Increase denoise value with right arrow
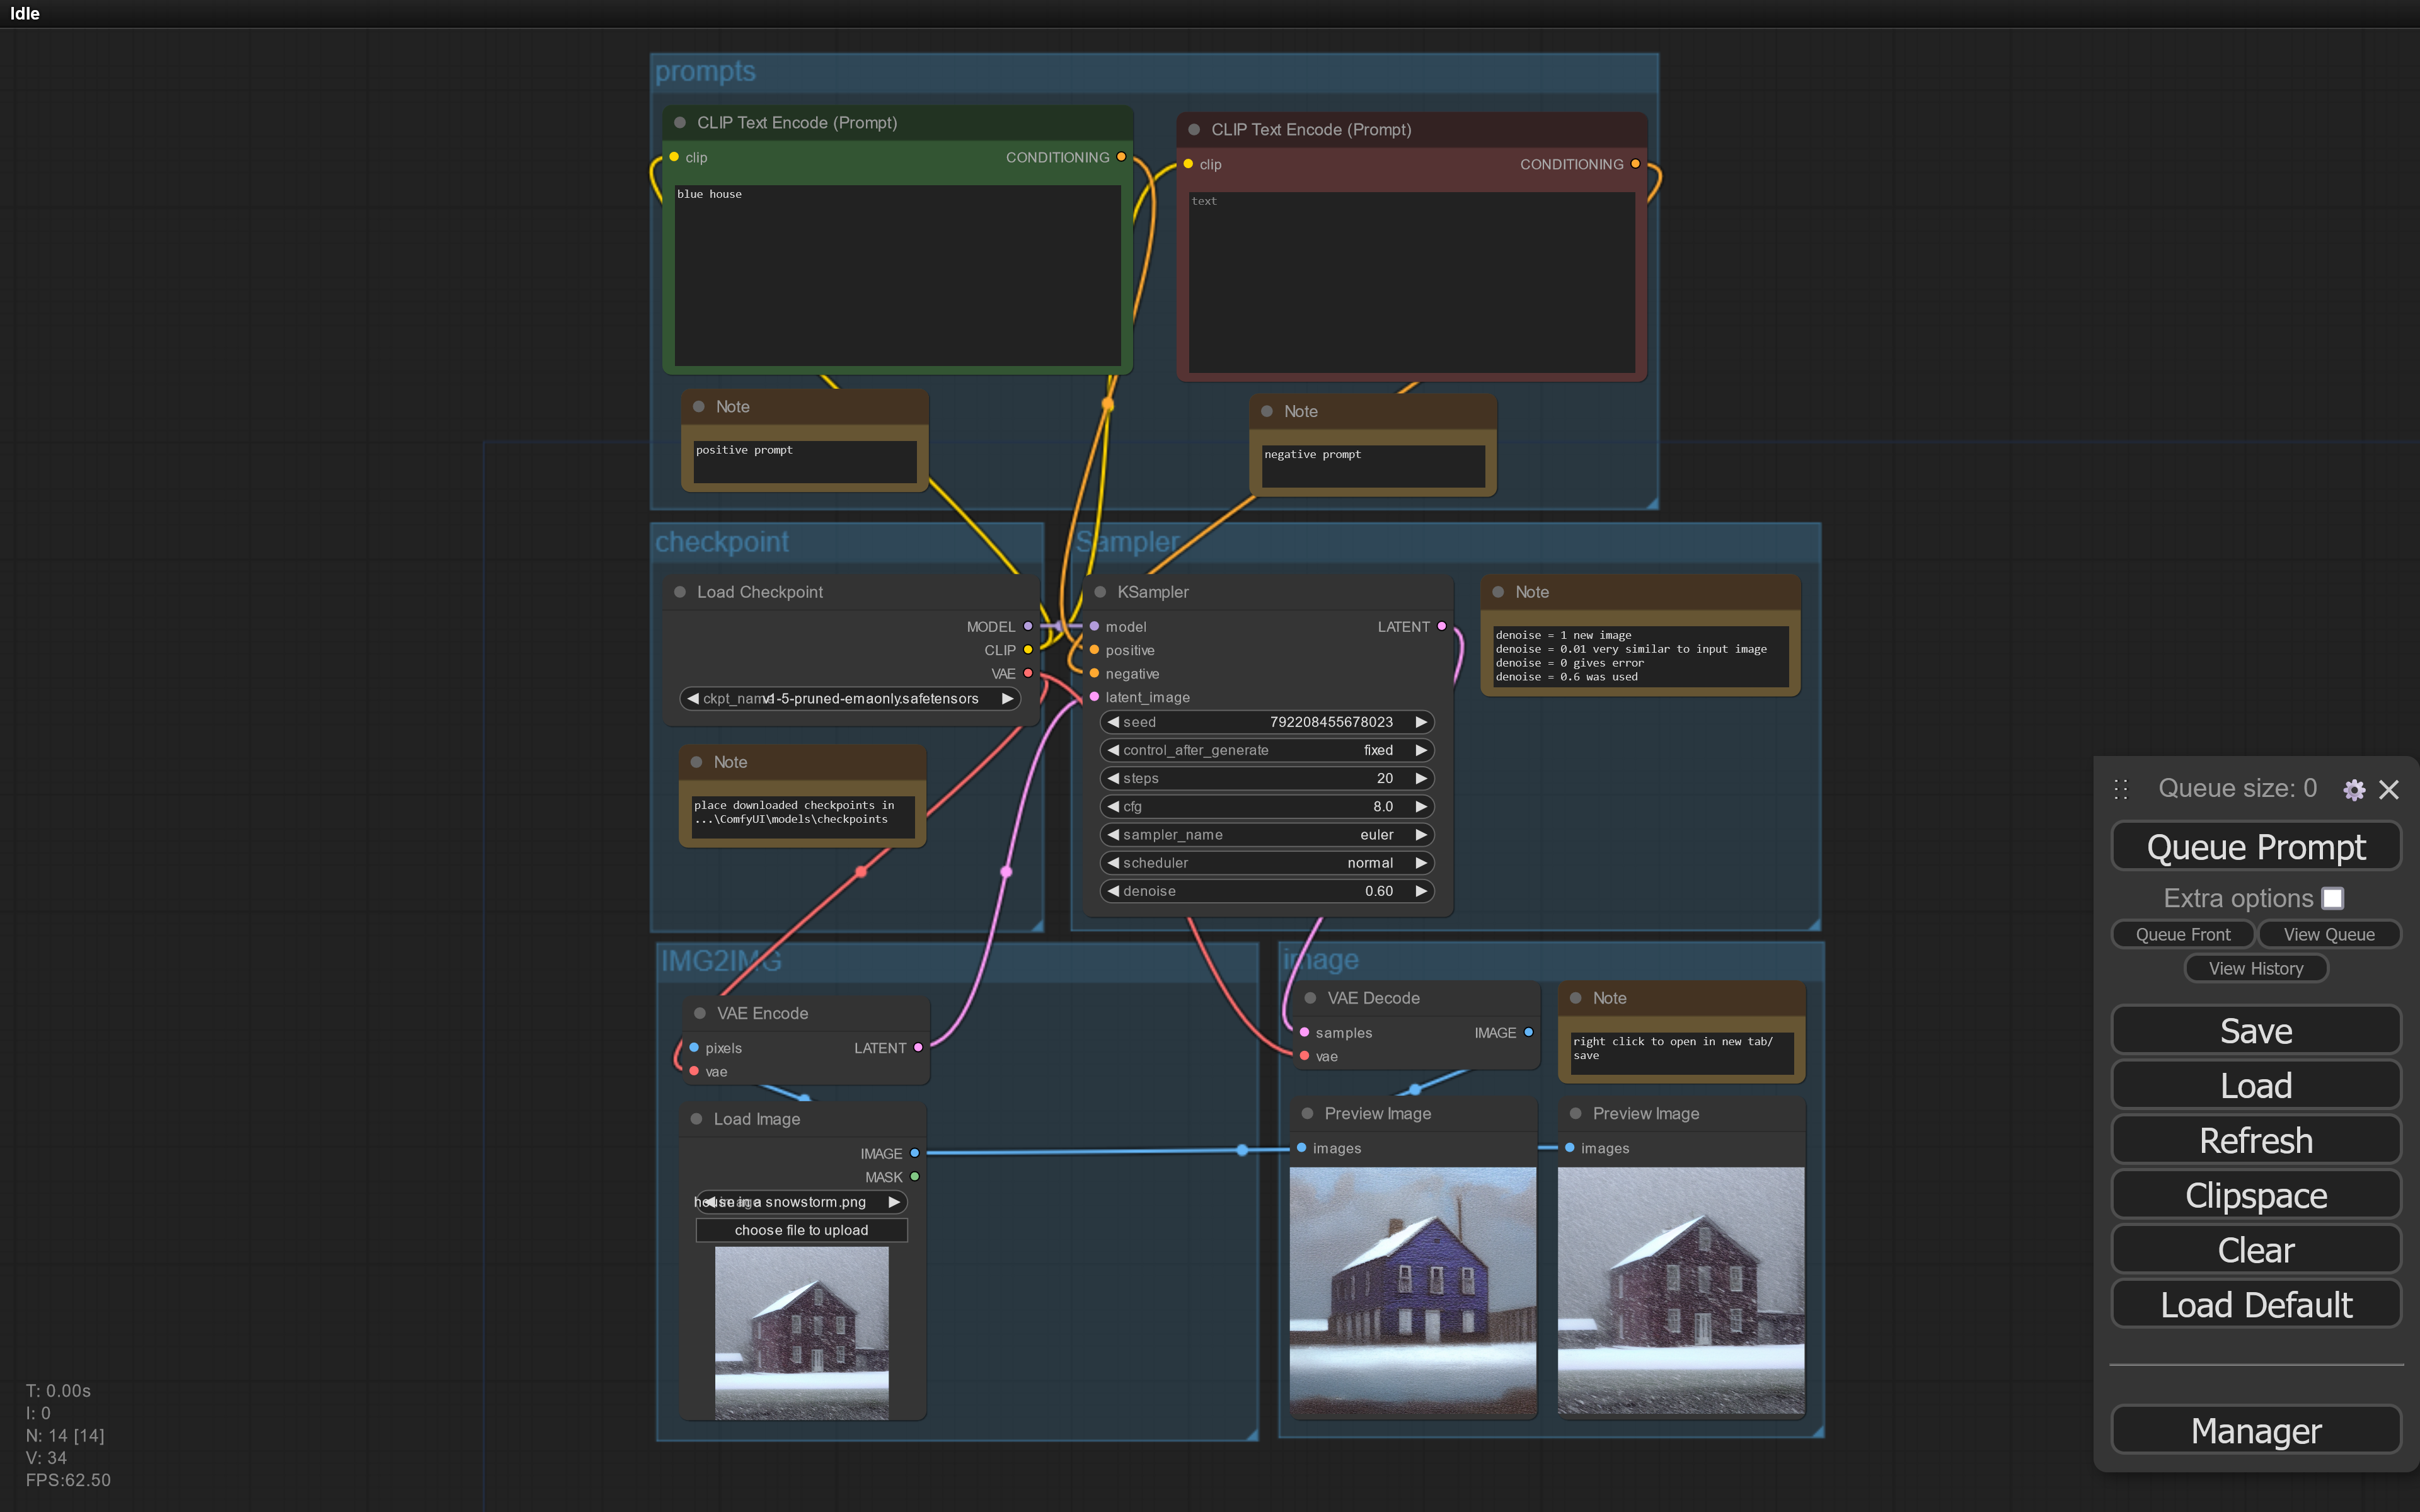2420x1512 pixels. pyautogui.click(x=1420, y=891)
